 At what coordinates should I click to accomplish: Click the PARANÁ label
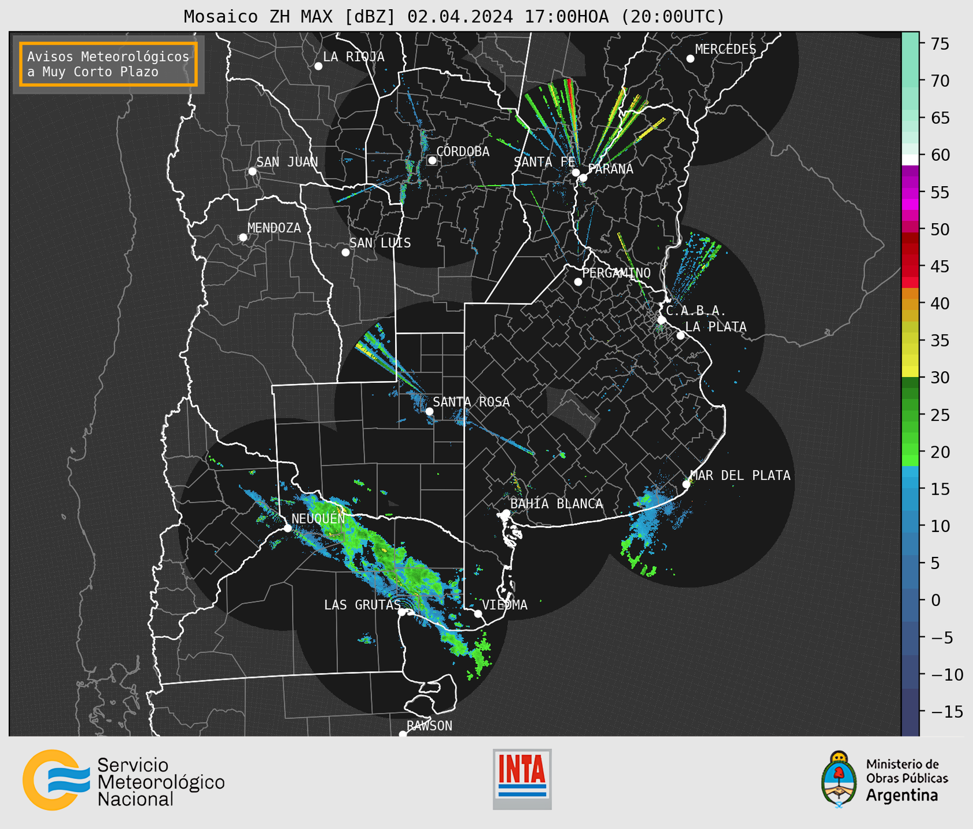pyautogui.click(x=611, y=169)
